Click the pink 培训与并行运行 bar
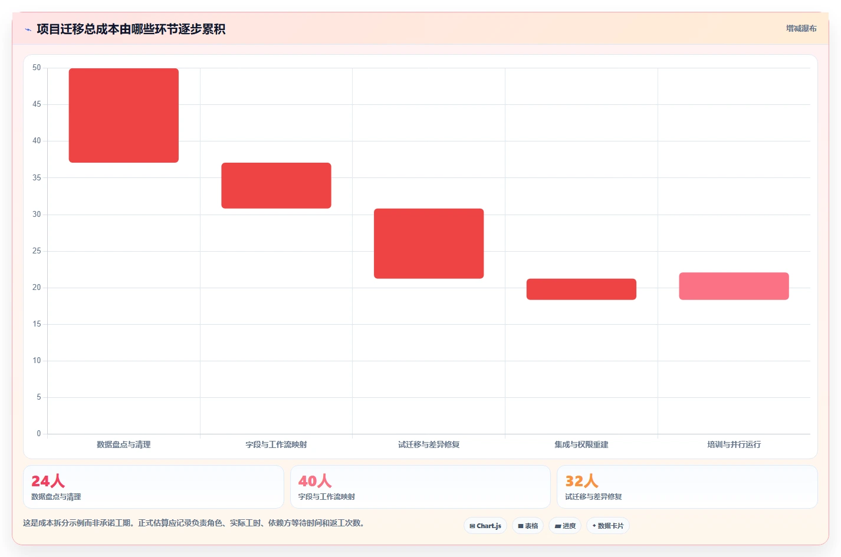 point(734,286)
